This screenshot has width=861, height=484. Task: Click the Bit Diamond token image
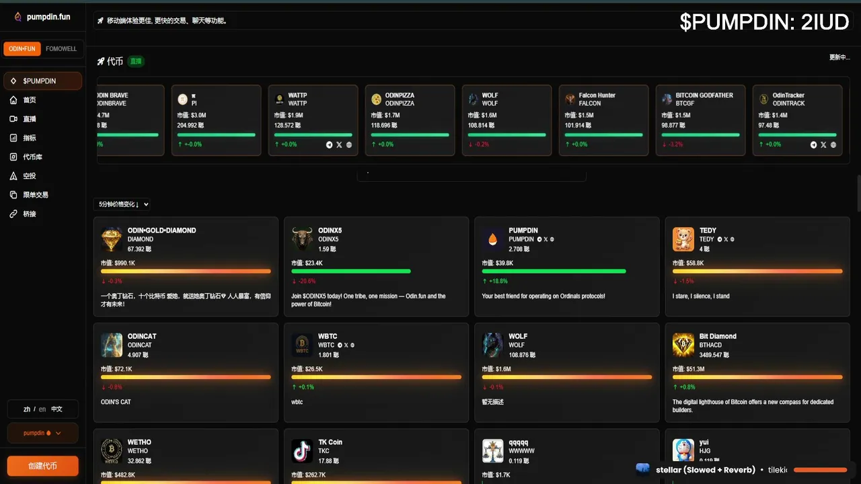coord(683,345)
